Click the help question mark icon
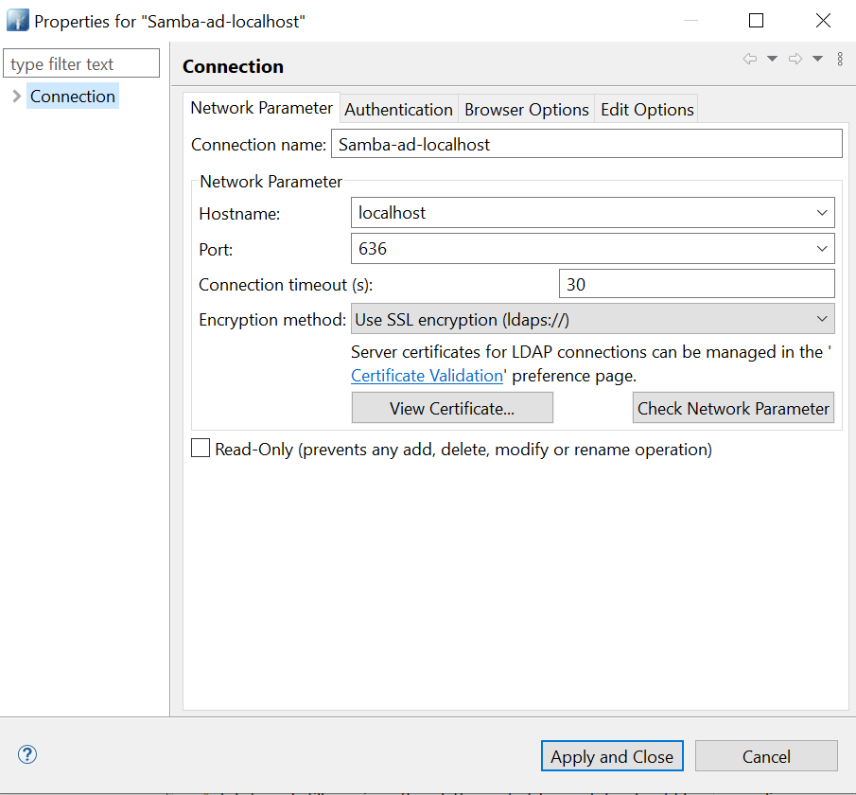Screen dimensions: 856x795 [x=27, y=754]
